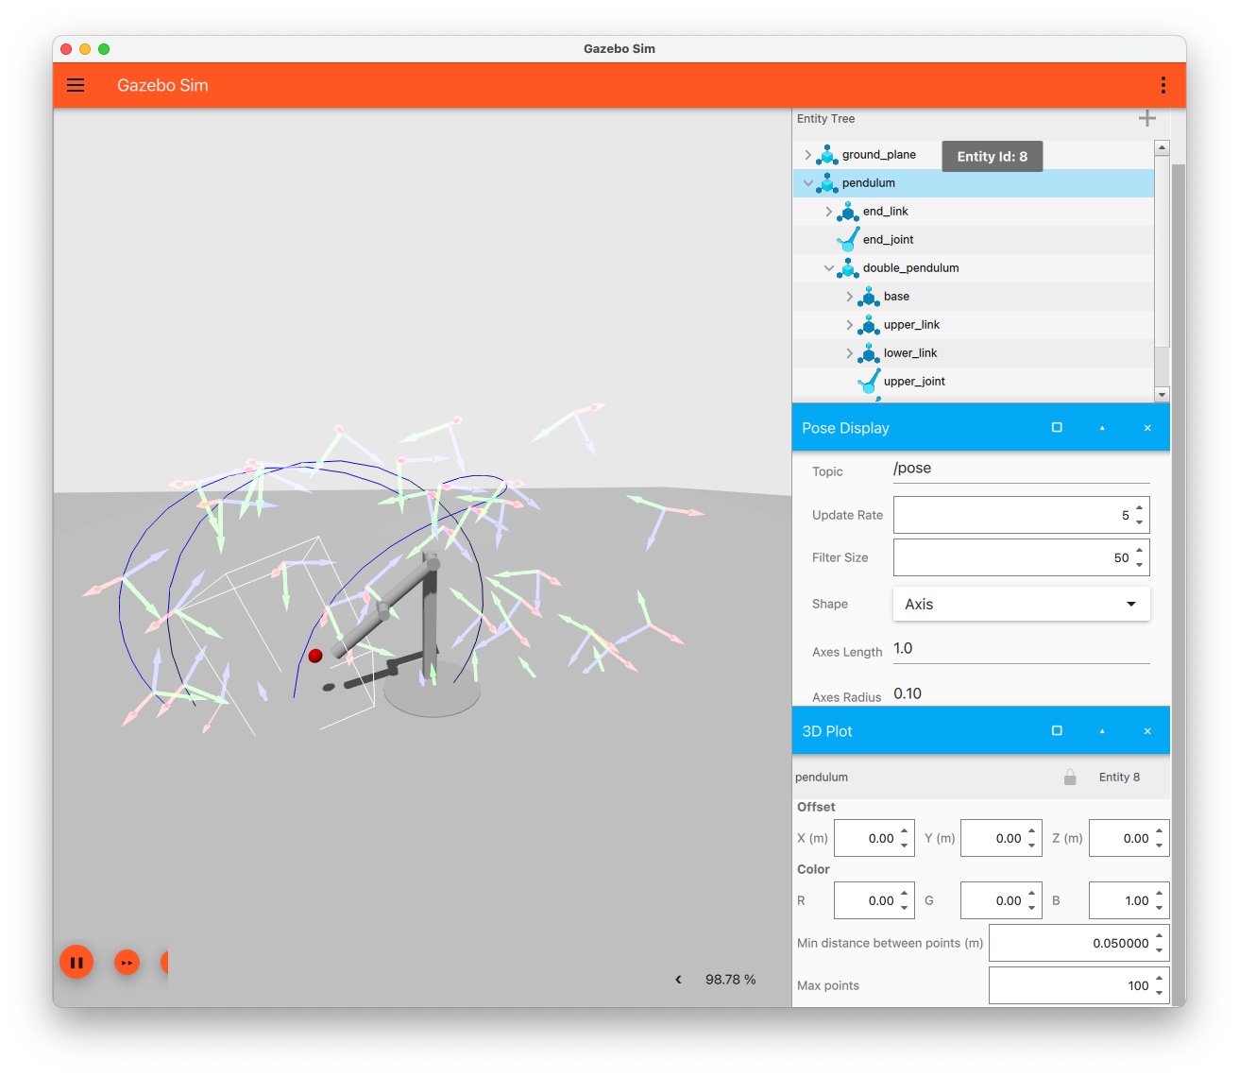Open the Shape dropdown showing Axis

pos(1021,604)
